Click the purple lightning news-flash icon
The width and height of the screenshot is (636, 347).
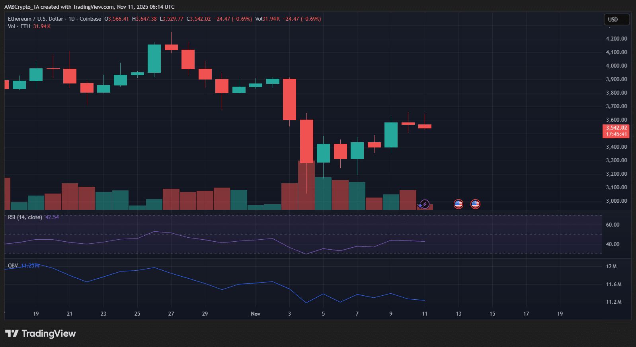[425, 204]
